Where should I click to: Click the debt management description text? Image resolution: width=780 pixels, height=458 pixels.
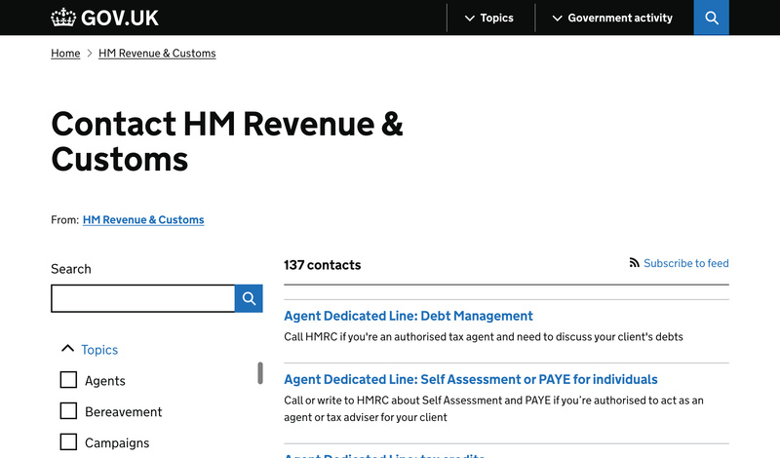coord(484,336)
